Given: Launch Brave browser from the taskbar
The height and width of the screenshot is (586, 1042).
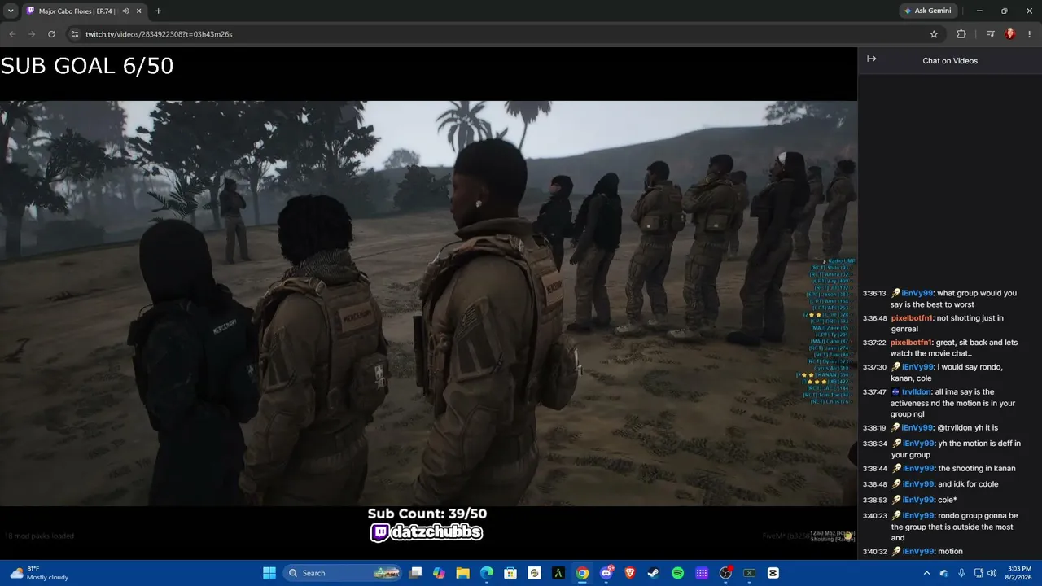Looking at the screenshot, I should coord(630,573).
